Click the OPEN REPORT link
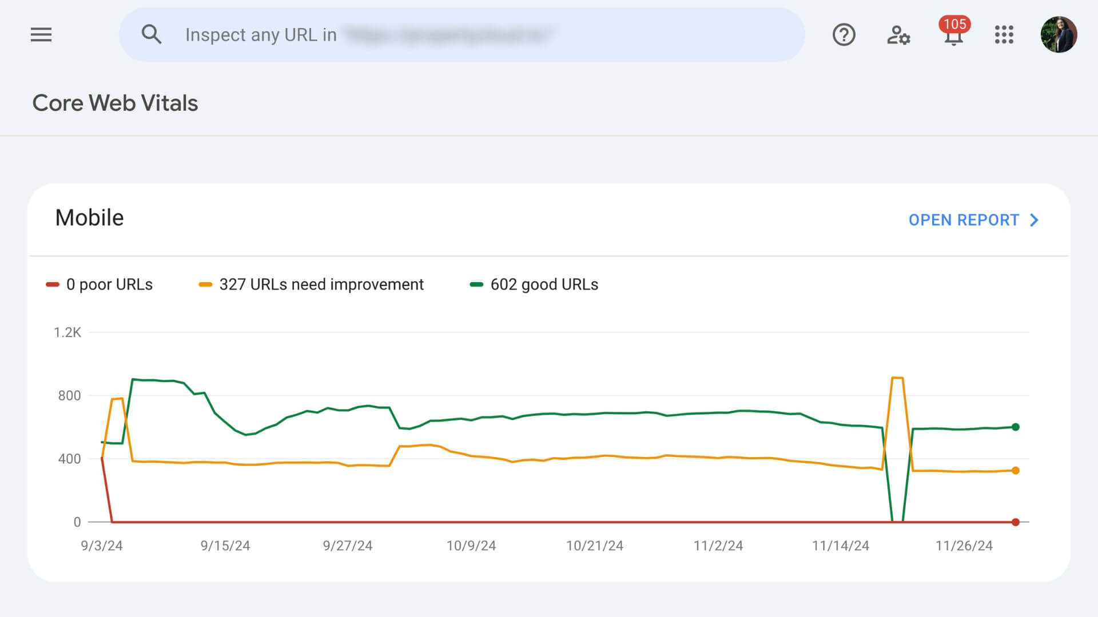 pos(964,220)
